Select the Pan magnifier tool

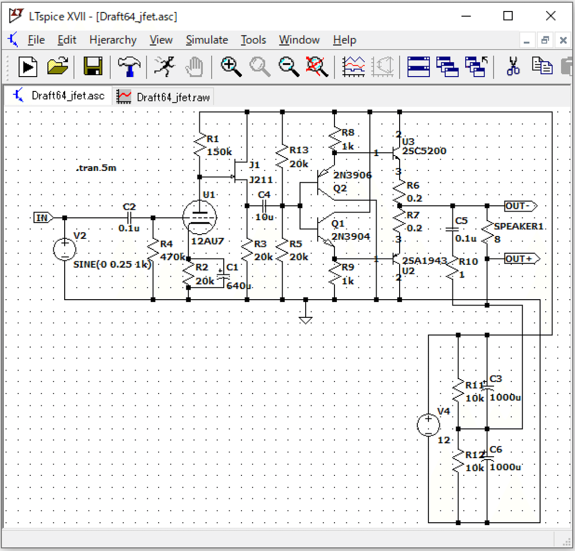260,67
